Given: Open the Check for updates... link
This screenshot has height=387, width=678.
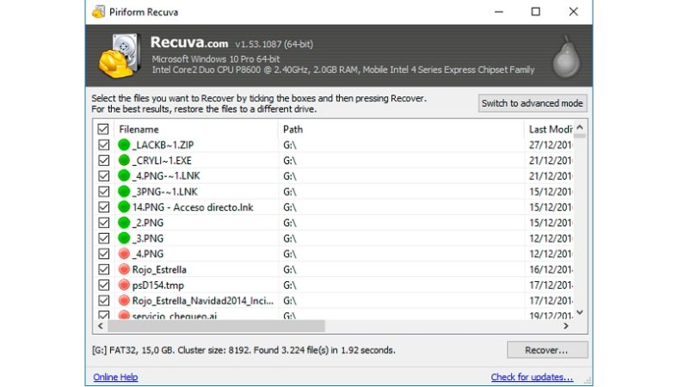Looking at the screenshot, I should point(532,377).
